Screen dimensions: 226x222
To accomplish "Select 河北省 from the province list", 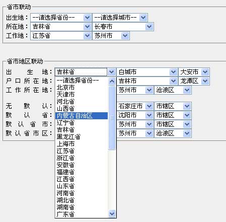I will [82, 102].
